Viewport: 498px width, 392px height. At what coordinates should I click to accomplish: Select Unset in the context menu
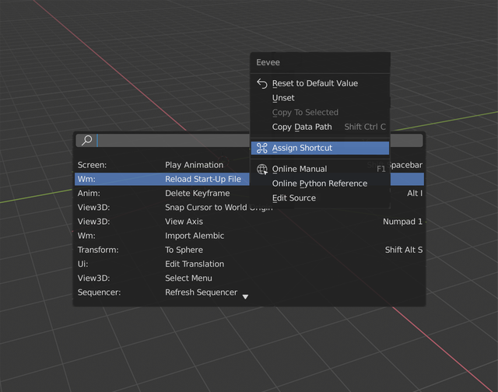pos(320,98)
